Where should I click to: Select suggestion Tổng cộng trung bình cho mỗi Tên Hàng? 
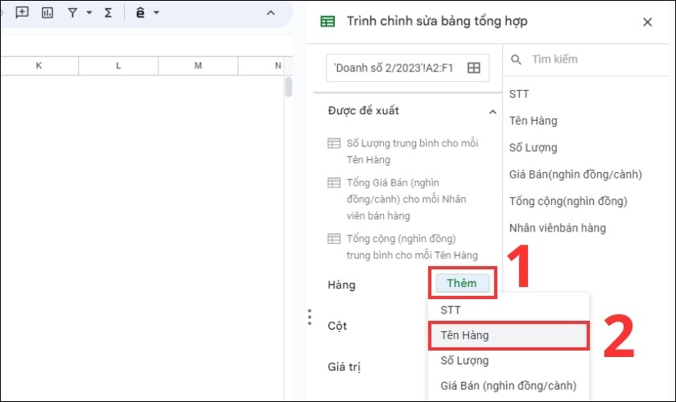tap(412, 247)
